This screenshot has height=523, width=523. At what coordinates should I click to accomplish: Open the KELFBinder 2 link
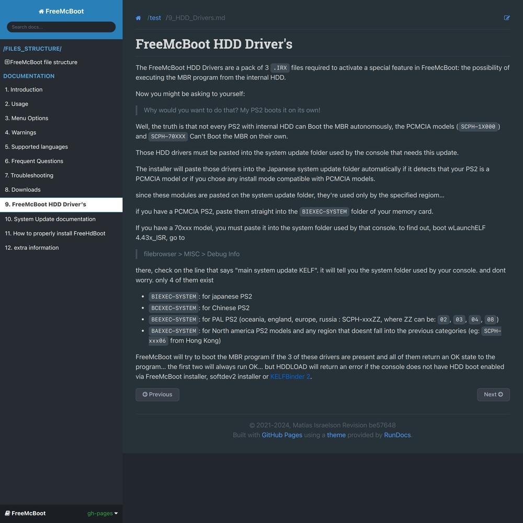click(x=290, y=377)
